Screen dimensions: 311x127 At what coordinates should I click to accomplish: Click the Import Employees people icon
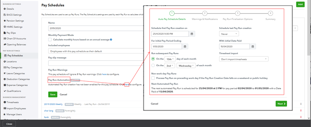tap(5, 108)
